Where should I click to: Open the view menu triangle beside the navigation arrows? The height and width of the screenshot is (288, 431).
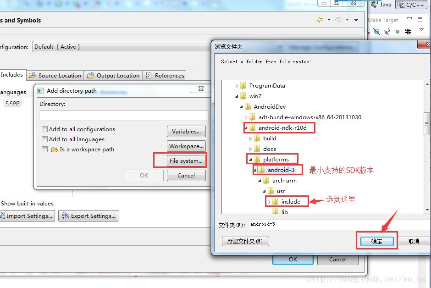pyautogui.click(x=356, y=20)
